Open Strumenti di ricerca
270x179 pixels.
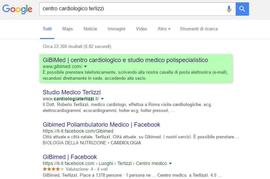[199, 29]
